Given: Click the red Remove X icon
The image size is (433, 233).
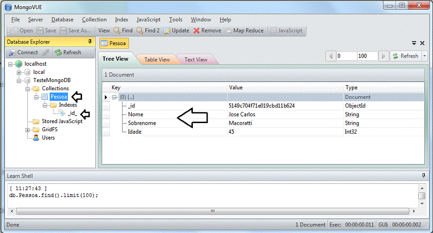Looking at the screenshot, I should (x=196, y=30).
